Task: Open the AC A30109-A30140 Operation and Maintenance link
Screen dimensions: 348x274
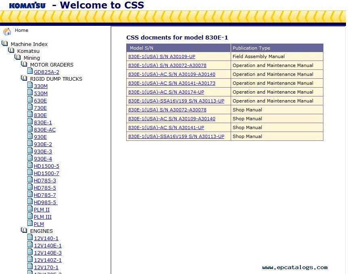Action: [172, 74]
